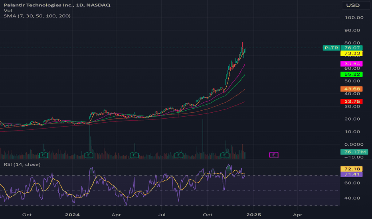The height and width of the screenshot is (219, 372).
Task: Select the Vol indicator legend
Action: point(8,10)
